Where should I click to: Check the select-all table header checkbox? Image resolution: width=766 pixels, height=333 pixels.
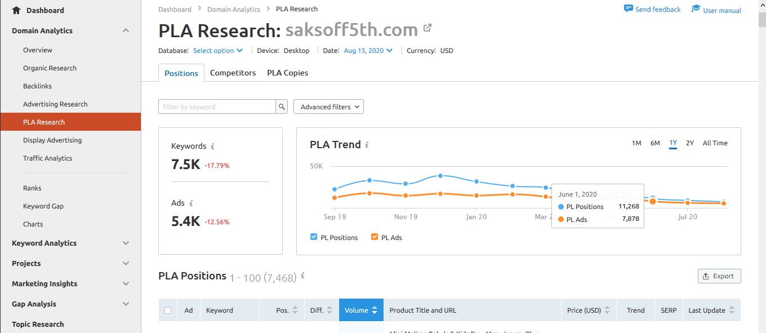[x=168, y=310]
